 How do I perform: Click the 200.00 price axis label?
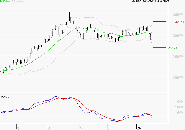click(x=178, y=77)
